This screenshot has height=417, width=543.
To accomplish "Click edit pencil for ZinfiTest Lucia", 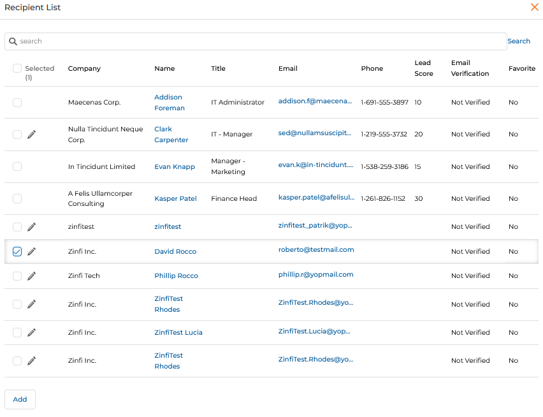I will point(31,332).
